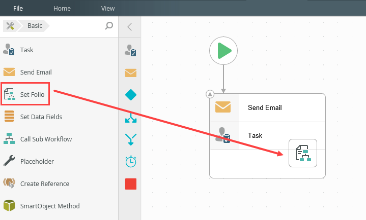
Task: Select the Send Email toolbox label
Action: (36, 72)
